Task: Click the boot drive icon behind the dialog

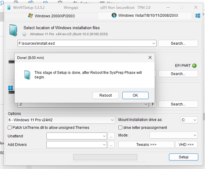Action: [x=12, y=61]
